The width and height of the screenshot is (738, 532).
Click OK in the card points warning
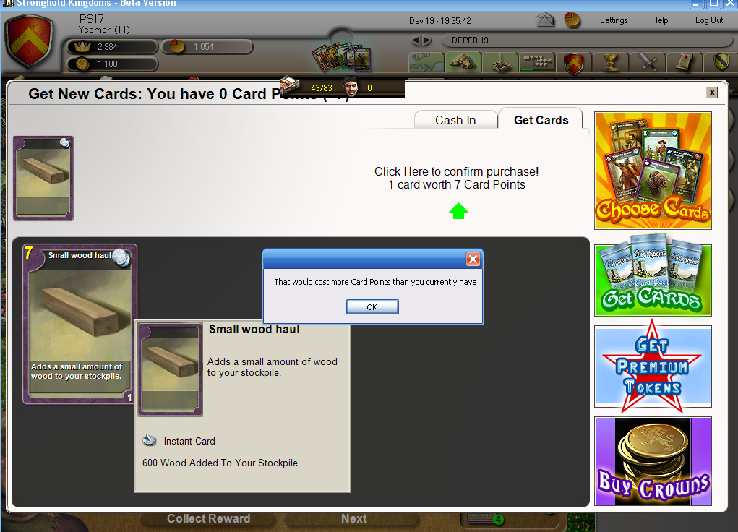[x=372, y=307]
